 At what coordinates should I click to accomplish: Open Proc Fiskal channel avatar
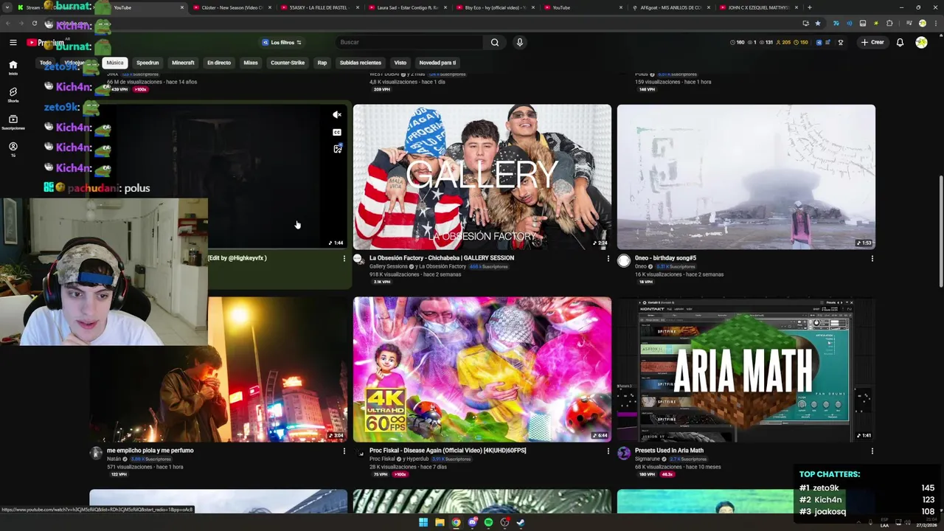pos(360,453)
